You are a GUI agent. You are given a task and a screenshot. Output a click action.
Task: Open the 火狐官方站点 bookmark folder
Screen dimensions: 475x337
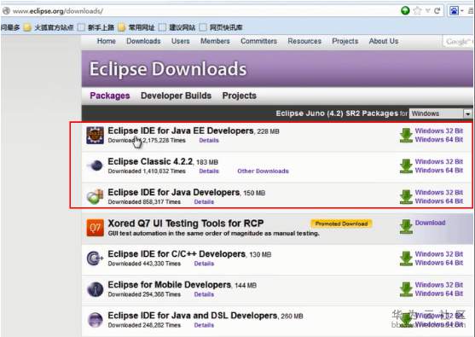click(49, 27)
